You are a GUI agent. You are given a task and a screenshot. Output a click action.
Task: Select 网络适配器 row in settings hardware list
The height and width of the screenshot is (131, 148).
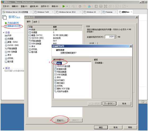pos(55,41)
